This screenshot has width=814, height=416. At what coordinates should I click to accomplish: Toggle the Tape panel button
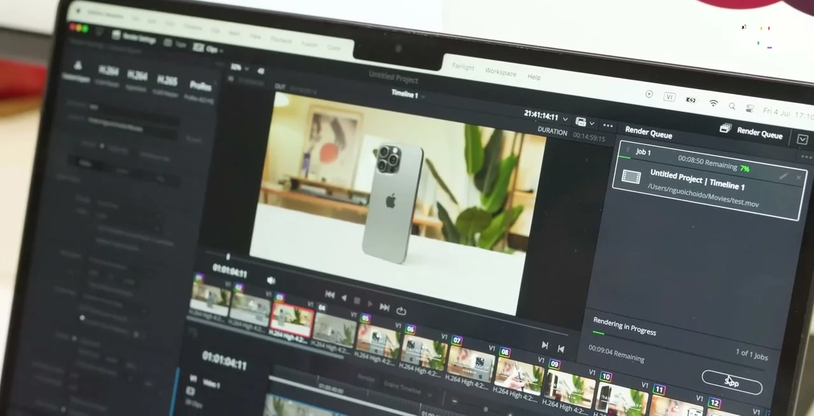point(175,44)
